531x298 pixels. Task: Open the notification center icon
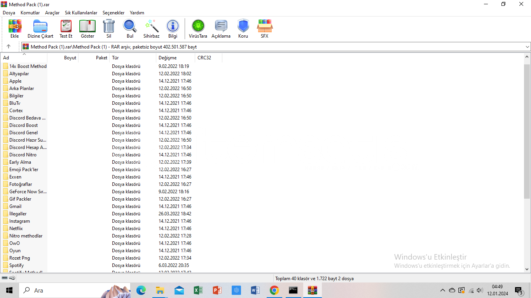[x=519, y=291]
